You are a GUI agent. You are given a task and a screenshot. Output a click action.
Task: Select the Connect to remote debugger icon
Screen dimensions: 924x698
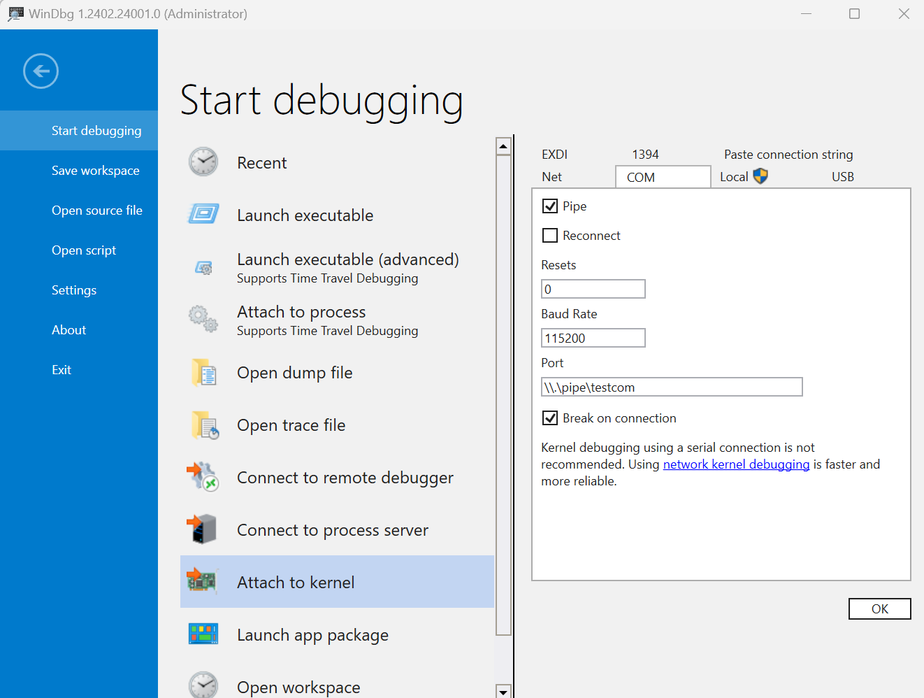click(x=203, y=477)
